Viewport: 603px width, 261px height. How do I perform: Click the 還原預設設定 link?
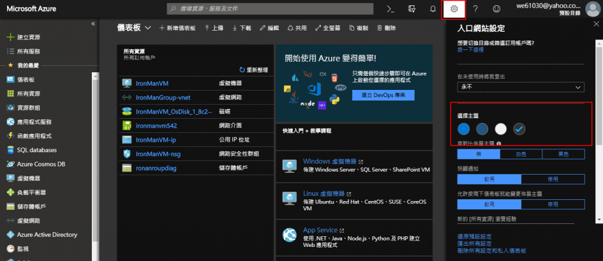(474, 236)
